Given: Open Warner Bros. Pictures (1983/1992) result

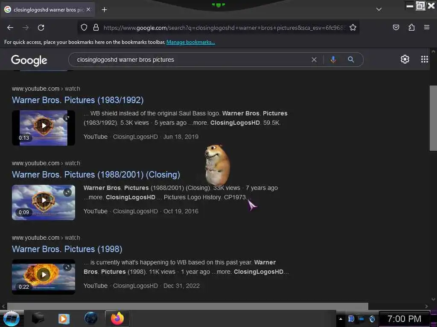Looking at the screenshot, I should [x=78, y=100].
